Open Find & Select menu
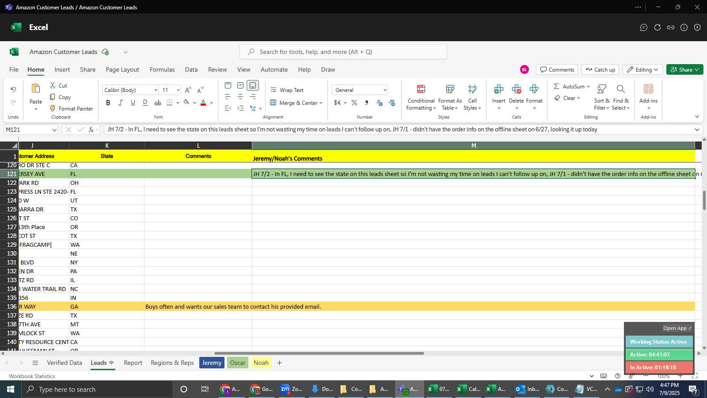The image size is (707, 398). pyautogui.click(x=621, y=97)
